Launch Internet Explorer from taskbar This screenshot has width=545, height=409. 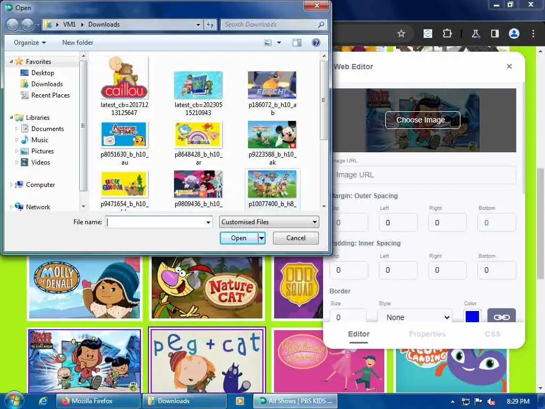(x=43, y=400)
